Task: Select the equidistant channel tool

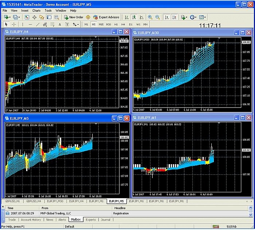Action: coord(45,25)
